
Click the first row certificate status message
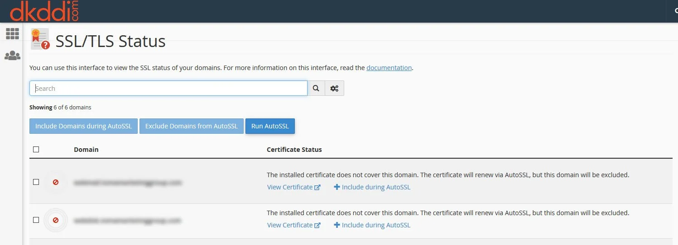(x=448, y=175)
